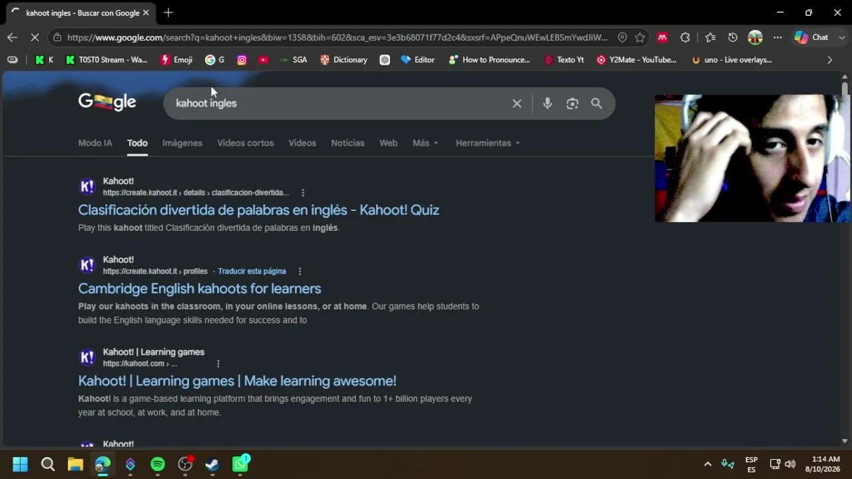Open Clasificación divertida de palabras en inglés result

tap(258, 210)
